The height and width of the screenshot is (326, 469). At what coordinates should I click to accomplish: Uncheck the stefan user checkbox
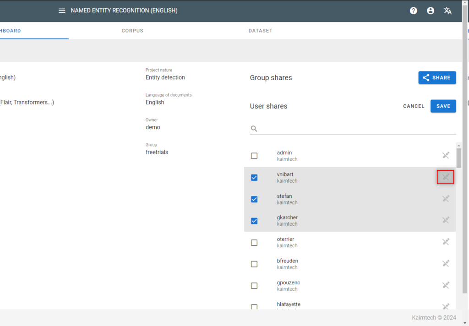(254, 199)
